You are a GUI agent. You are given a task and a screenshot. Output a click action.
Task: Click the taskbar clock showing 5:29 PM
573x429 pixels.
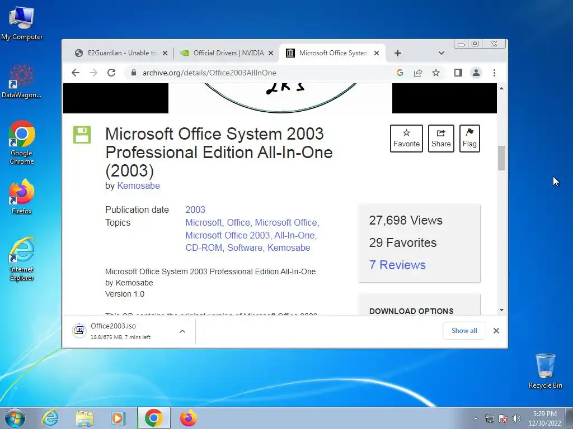[x=544, y=418]
